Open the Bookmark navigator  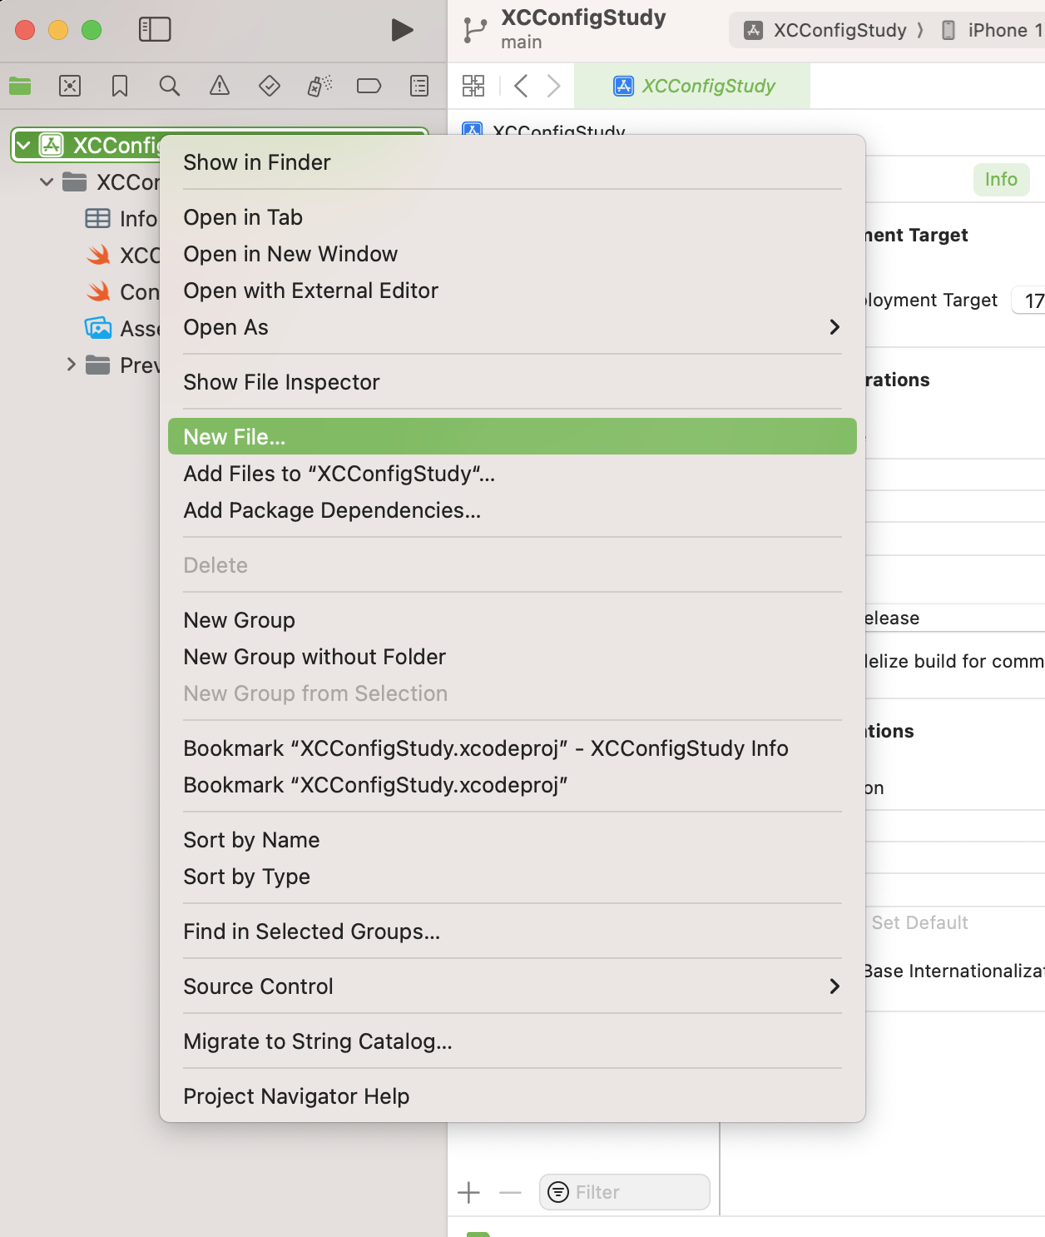point(120,86)
